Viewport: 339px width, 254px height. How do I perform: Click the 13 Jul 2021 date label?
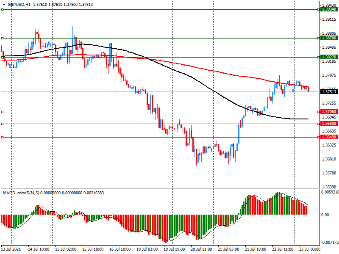click(11, 249)
